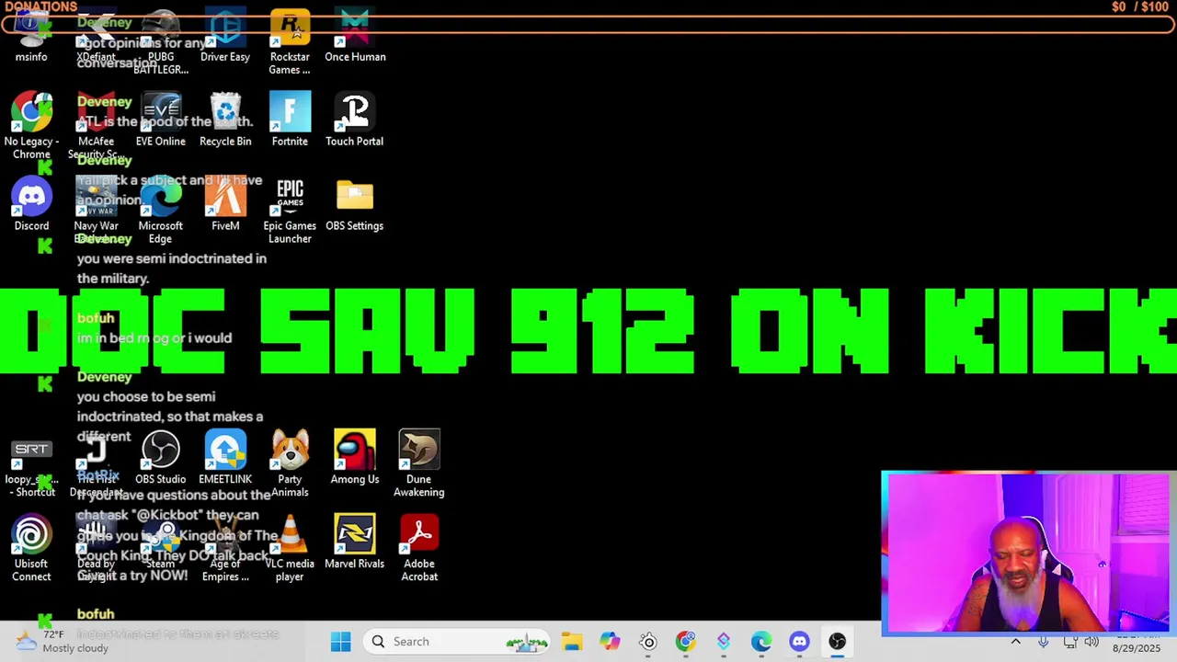Open Adobe Acrobat desktop shortcut
Viewport: 1177px width, 662px height.
pos(419,549)
